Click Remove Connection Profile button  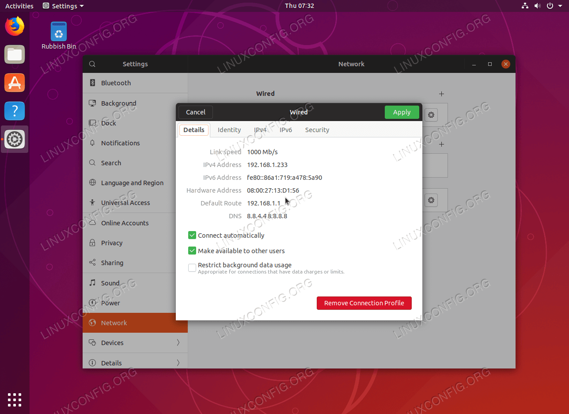pyautogui.click(x=364, y=303)
